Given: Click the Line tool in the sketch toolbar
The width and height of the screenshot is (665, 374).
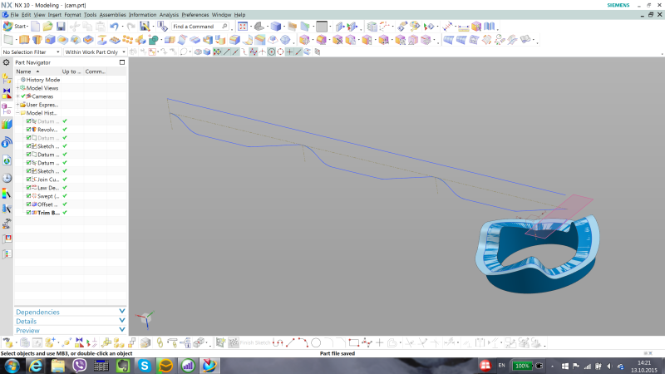Looking at the screenshot, I should (x=290, y=342).
